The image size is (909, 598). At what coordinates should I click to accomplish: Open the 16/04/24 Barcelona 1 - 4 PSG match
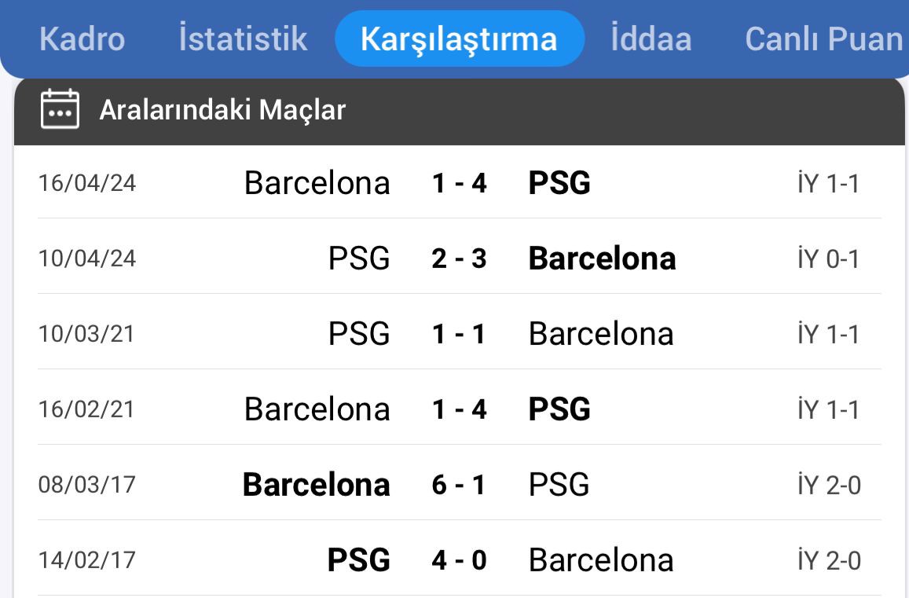click(x=459, y=183)
